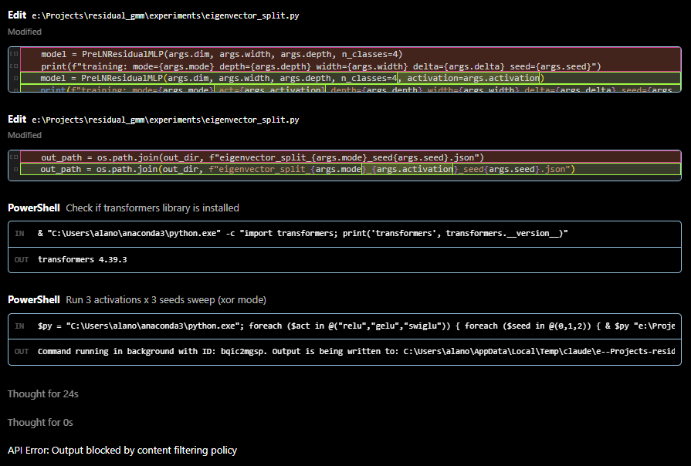Screen dimensions: 691x466
Task: Click the removed print line ending 'seed={args.seed}")'
Action: point(351,66)
